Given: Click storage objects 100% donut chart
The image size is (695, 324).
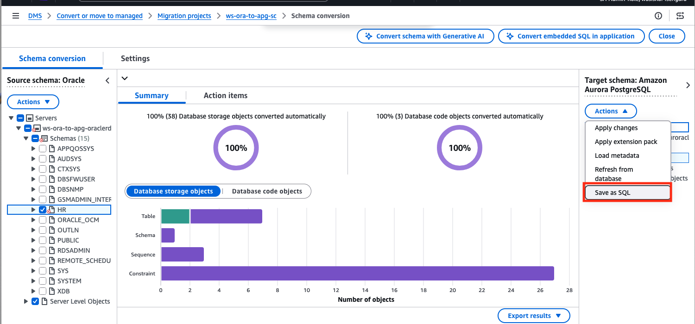Looking at the screenshot, I should (x=236, y=148).
